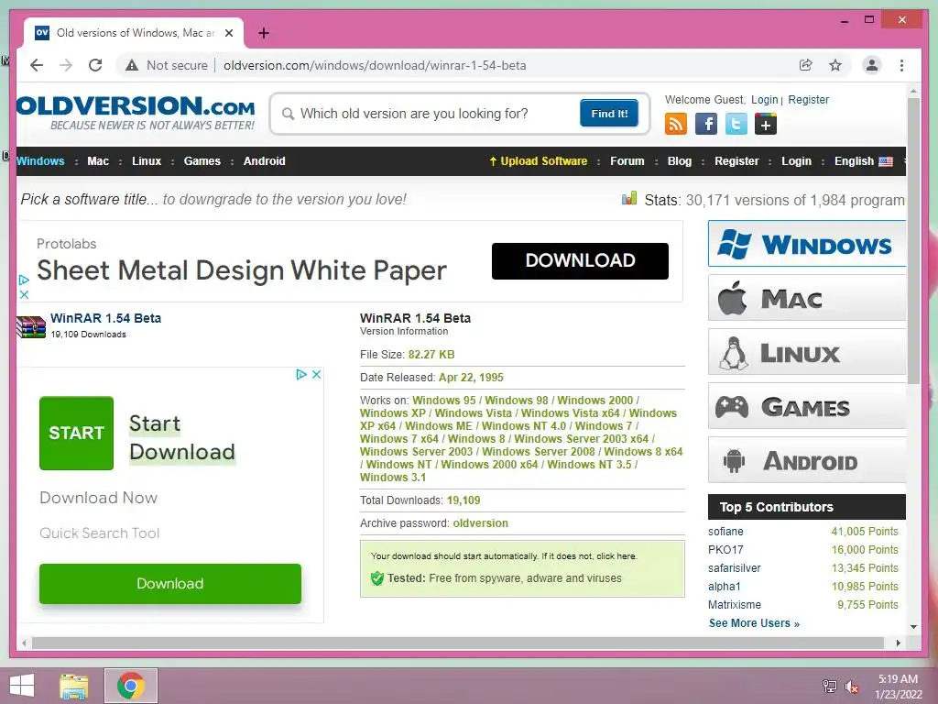938x704 pixels.
Task: Click See More Users link
Action: coord(754,623)
